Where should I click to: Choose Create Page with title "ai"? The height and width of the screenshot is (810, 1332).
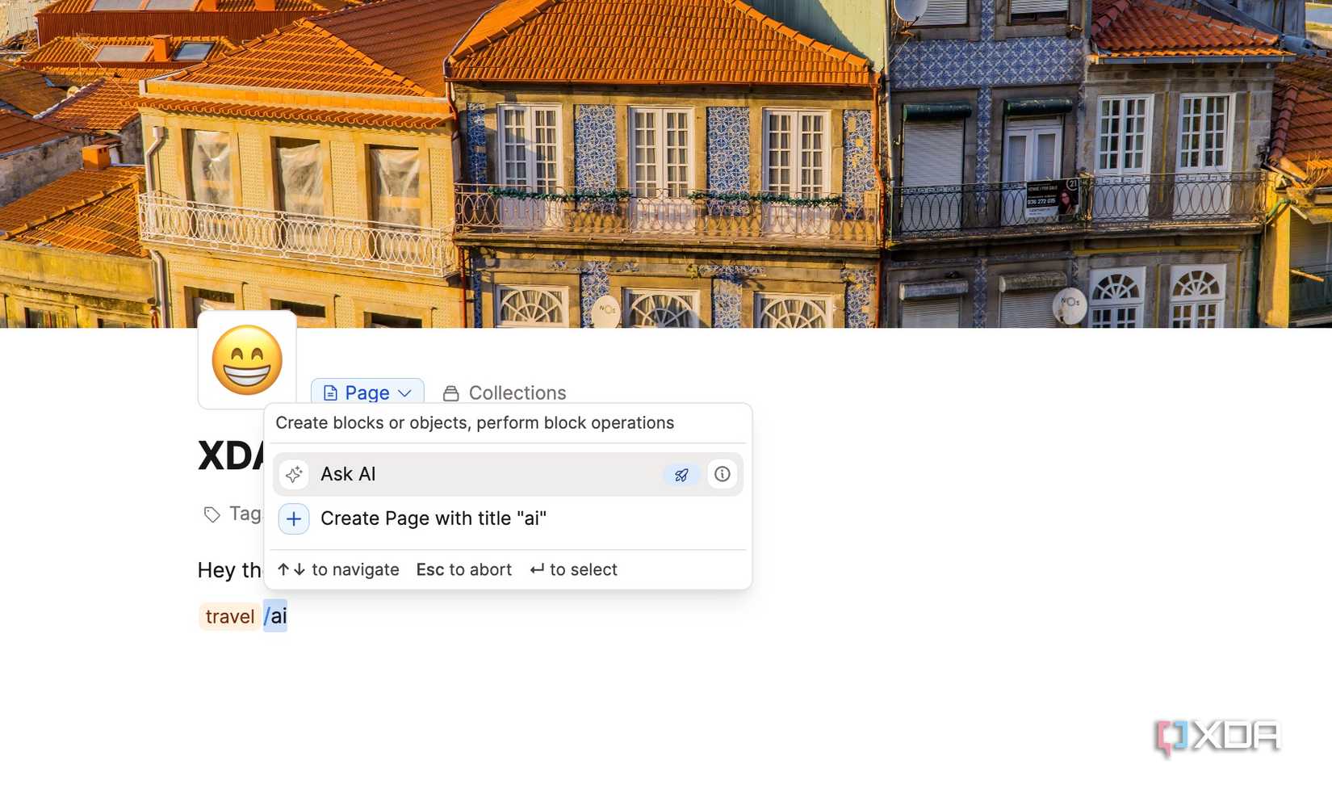pos(434,518)
